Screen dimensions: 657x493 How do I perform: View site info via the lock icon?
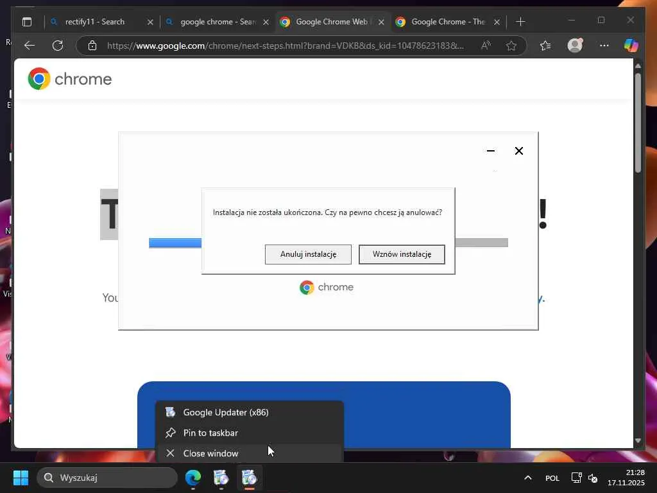92,46
